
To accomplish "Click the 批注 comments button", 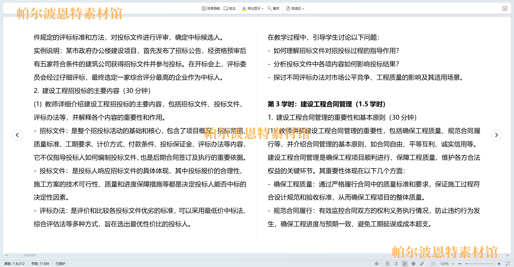I will [230, 9].
